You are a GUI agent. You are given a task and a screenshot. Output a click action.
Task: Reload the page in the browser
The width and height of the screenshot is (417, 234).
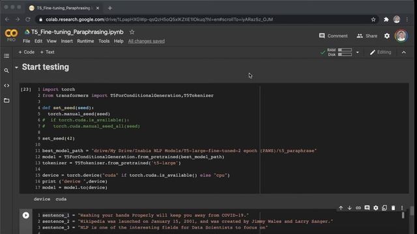coord(28,19)
